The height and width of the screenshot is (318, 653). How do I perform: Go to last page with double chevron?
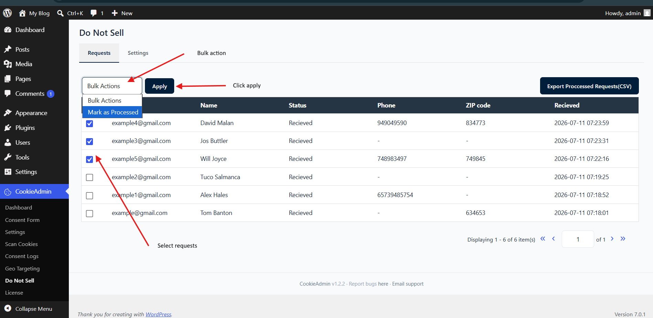tap(623, 239)
